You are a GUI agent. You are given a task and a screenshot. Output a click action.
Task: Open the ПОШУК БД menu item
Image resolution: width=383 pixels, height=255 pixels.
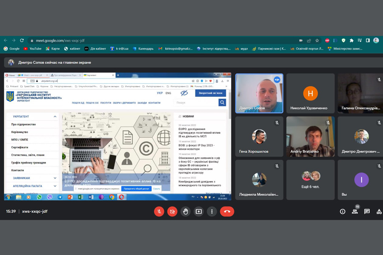78,103
